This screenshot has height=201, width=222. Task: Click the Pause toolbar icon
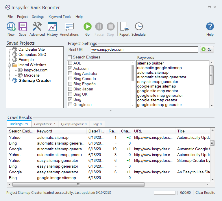tap(99, 26)
